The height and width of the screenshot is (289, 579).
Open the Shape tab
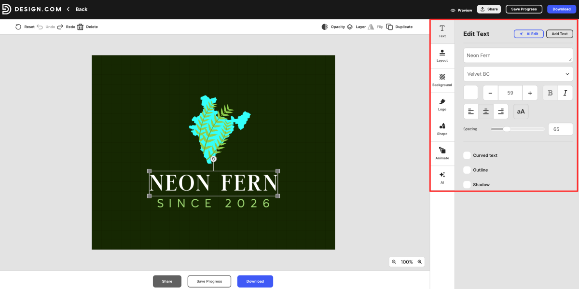click(x=442, y=129)
